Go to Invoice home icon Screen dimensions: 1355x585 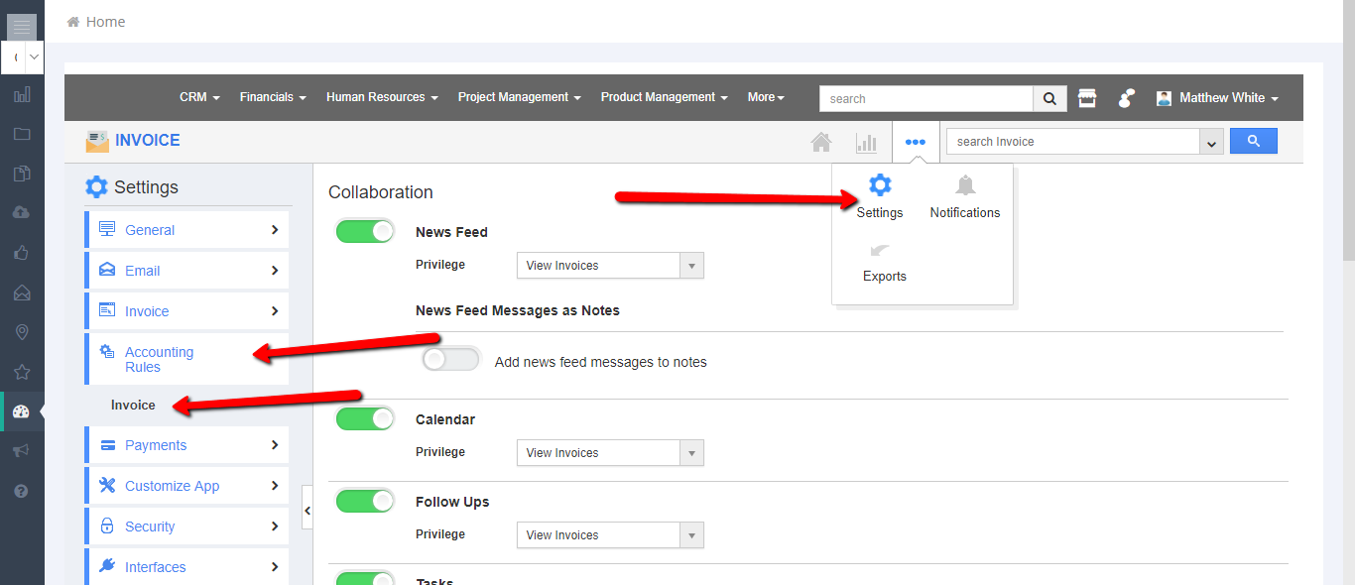pos(821,142)
